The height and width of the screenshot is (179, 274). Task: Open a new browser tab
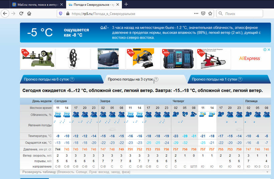click(126, 5)
